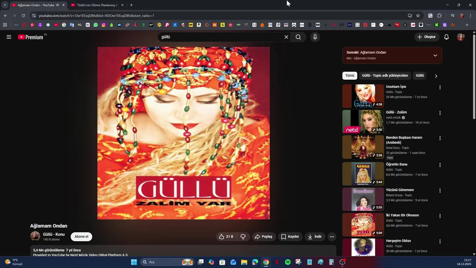
Task: Open File Explorer from the taskbar
Action: click(x=244, y=262)
